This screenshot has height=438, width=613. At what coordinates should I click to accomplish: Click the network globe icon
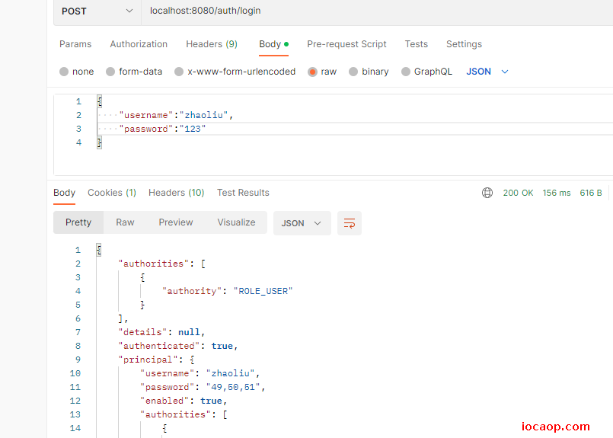[487, 193]
